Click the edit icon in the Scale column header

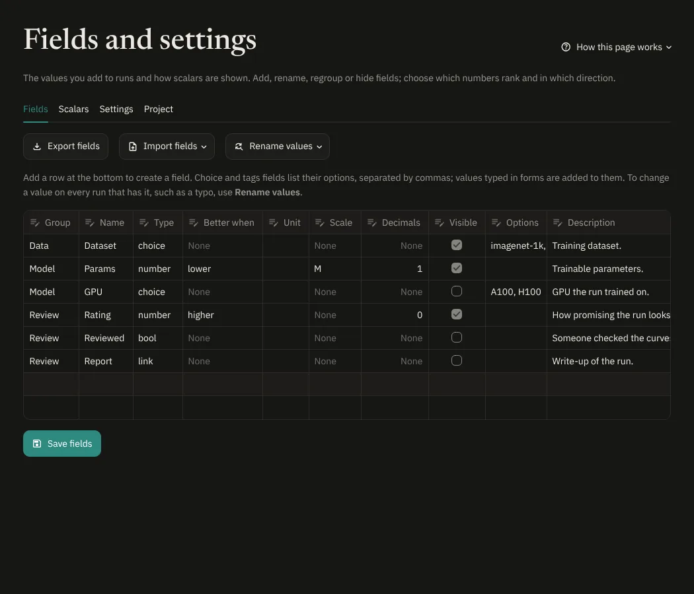pos(319,223)
